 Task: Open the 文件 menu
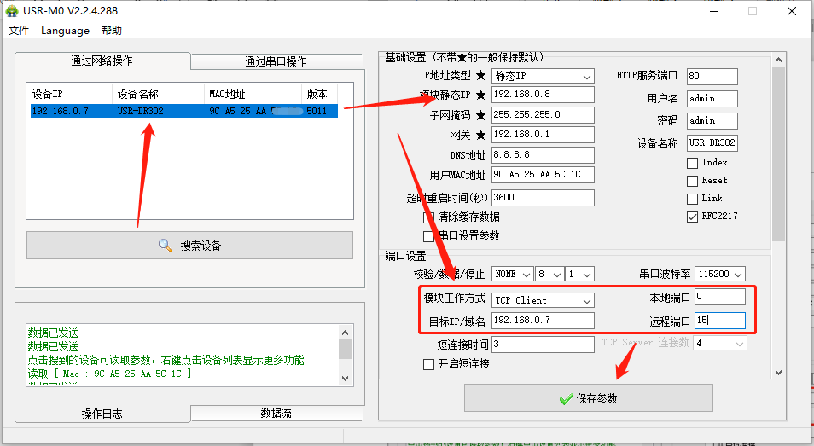click(19, 31)
